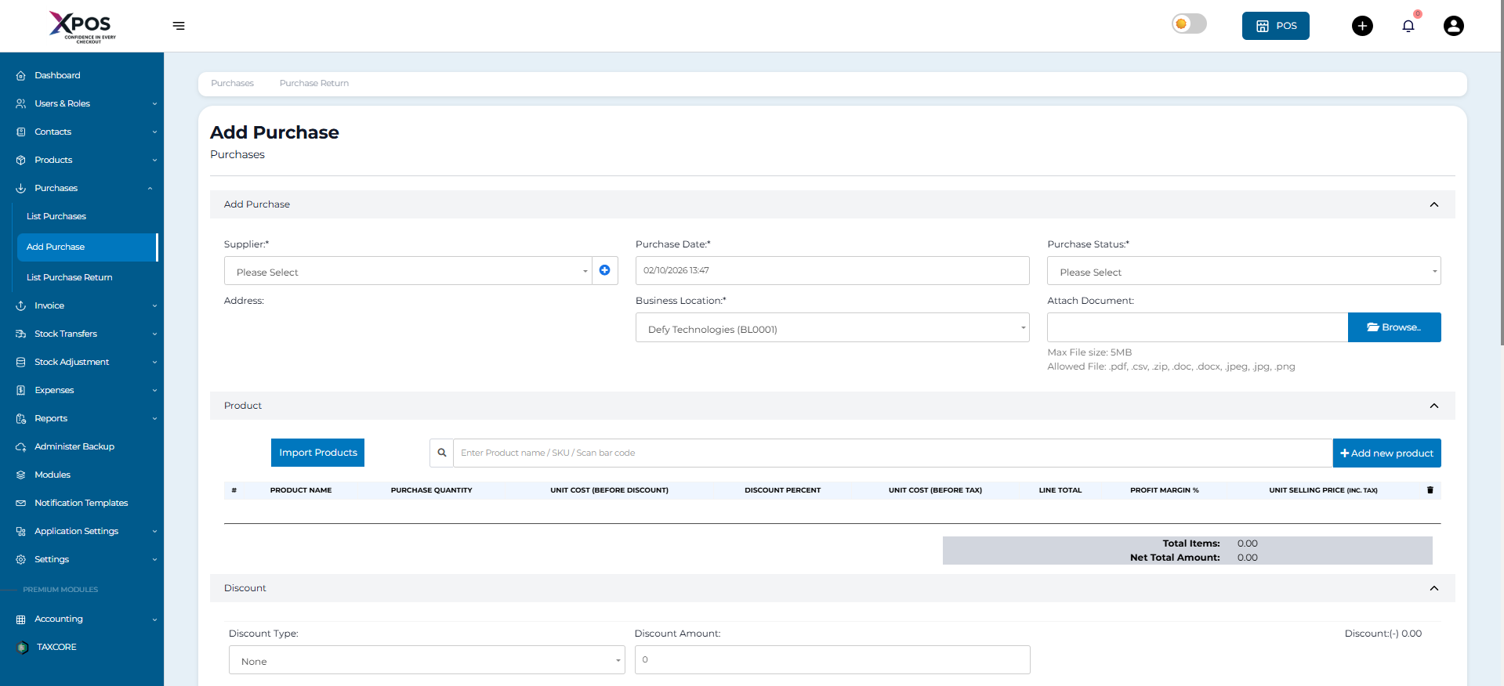
Task: Collapse the Product section
Action: (x=1433, y=406)
